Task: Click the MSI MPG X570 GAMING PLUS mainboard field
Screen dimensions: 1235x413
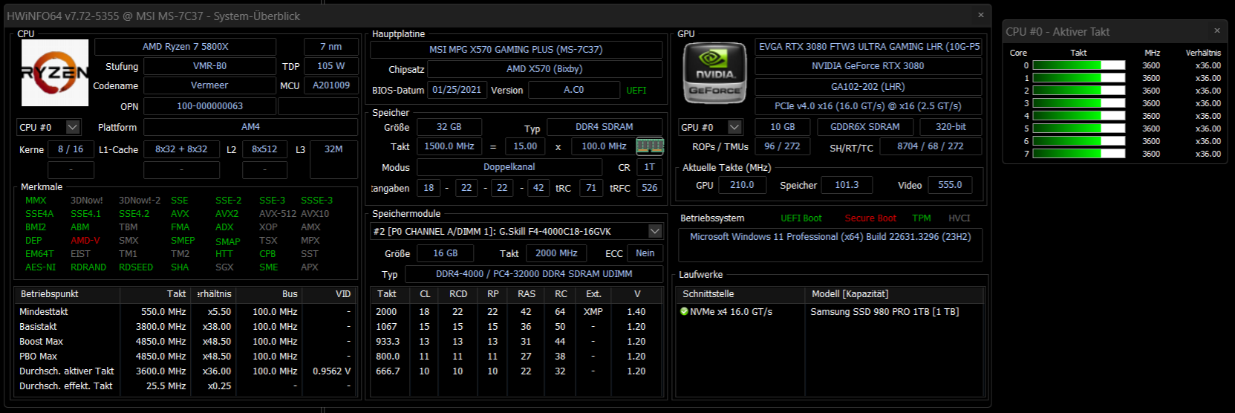Action: tap(516, 49)
